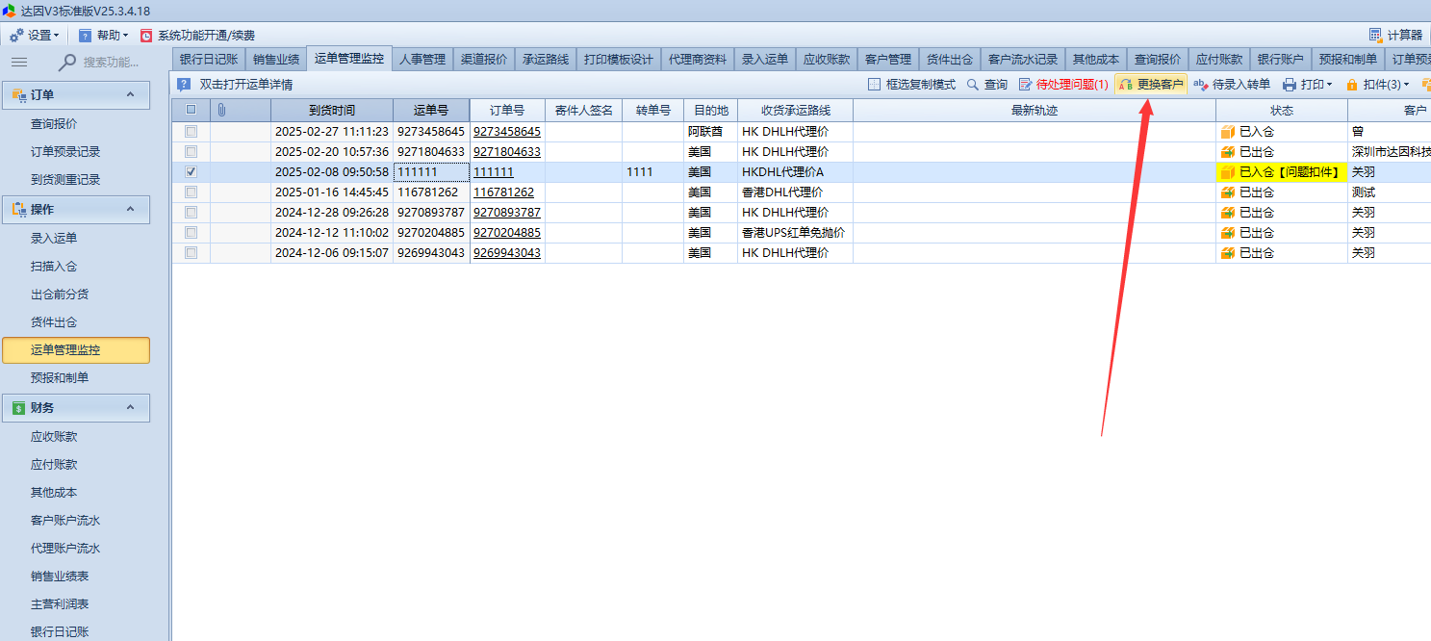Click the 更换客户 change-customer icon

(1125, 85)
